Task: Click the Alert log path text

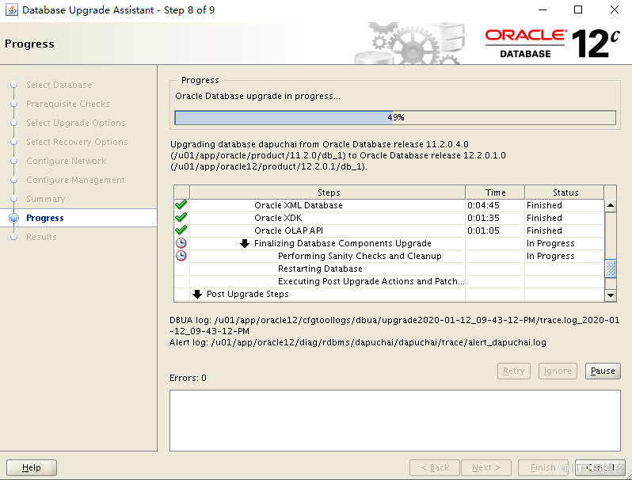Action: [x=358, y=342]
